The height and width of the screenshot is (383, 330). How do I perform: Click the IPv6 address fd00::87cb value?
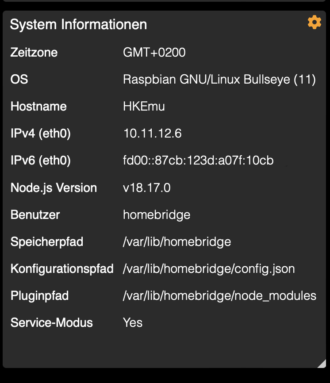[x=198, y=161]
